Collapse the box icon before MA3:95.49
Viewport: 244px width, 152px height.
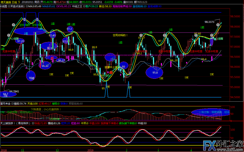click(27, 6)
